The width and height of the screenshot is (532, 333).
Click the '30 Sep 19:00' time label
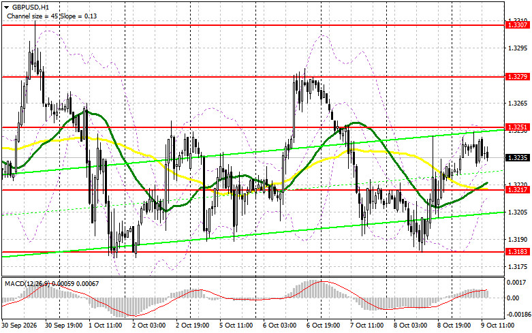point(64,326)
